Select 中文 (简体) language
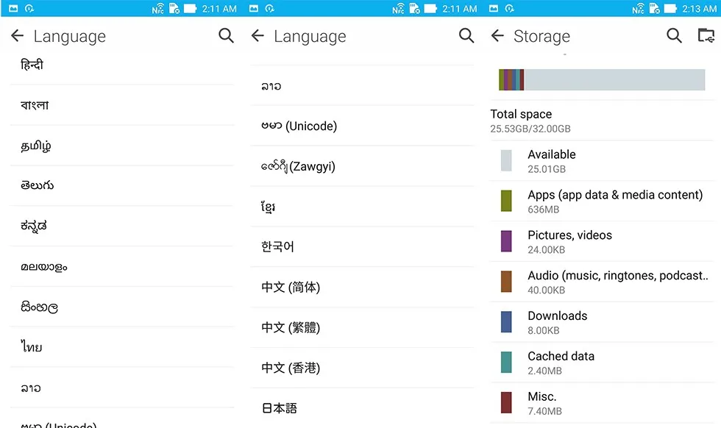721x428 pixels. pos(291,287)
